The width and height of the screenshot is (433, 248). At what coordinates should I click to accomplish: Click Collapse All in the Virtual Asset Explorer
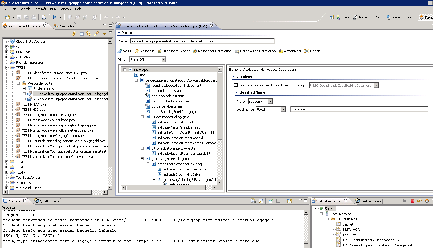point(82,34)
